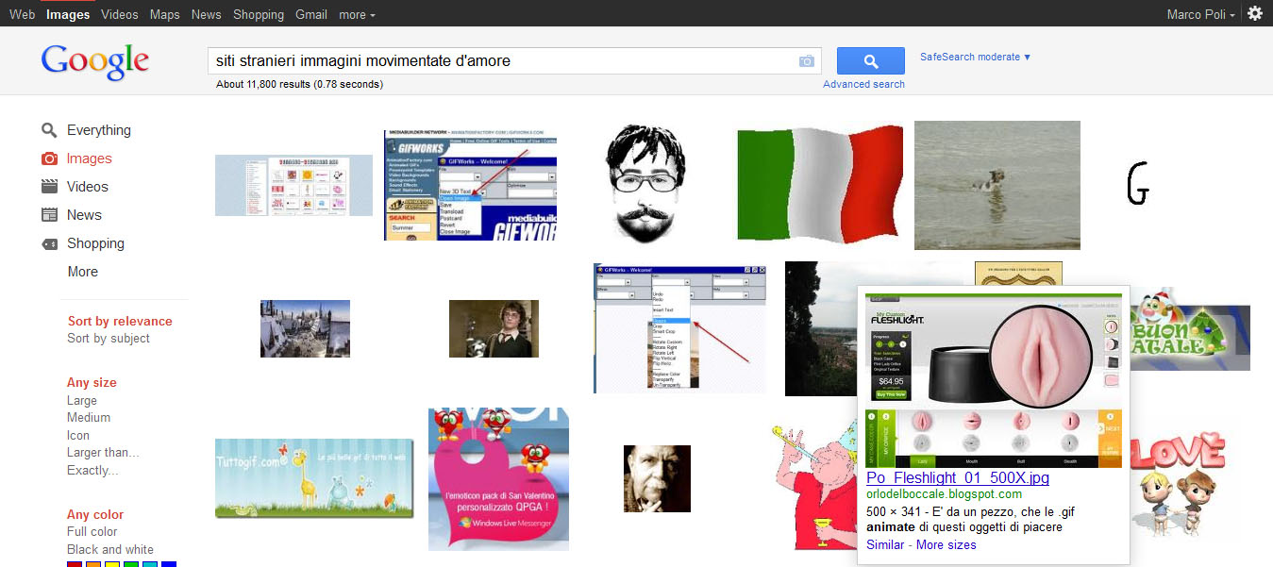Filter by Black and white images
1273x567 pixels.
tap(110, 549)
